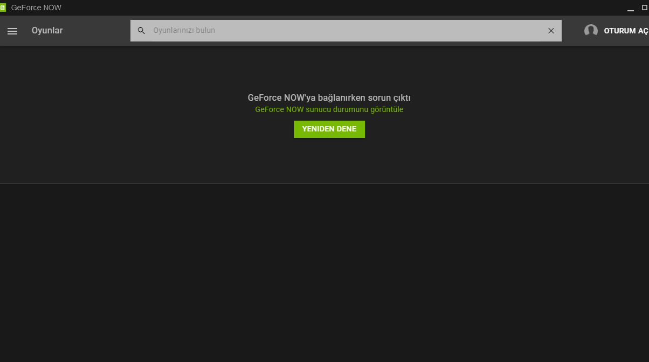Open the hamburger navigation menu
Viewport: 649px width, 362px height.
pos(12,31)
